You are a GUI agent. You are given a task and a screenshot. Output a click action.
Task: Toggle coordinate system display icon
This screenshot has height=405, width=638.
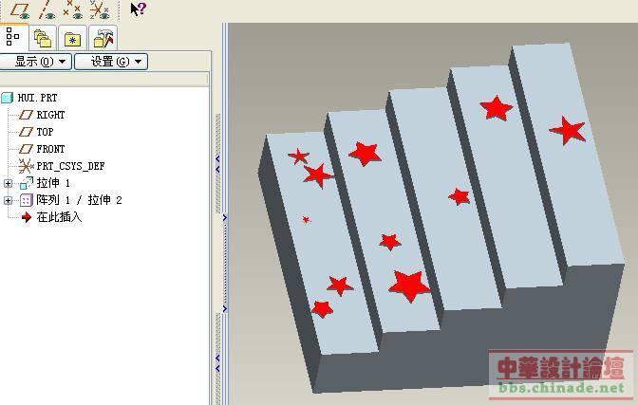pos(100,10)
